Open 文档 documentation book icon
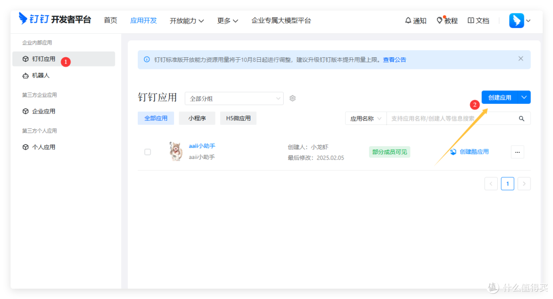553x299 pixels. coord(478,21)
